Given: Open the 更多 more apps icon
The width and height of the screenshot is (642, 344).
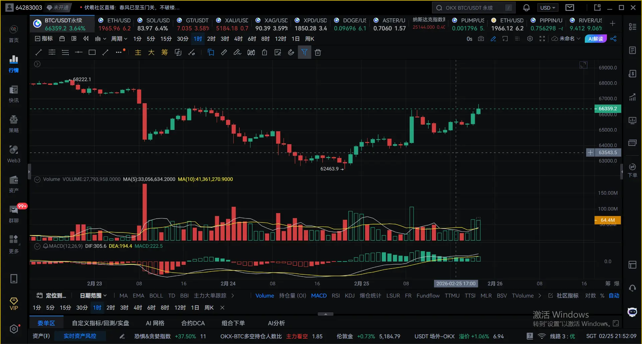Looking at the screenshot, I should (14, 244).
